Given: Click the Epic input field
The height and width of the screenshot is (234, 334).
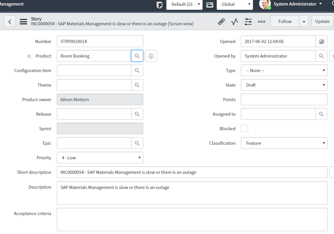Looking at the screenshot, I should tap(94, 143).
